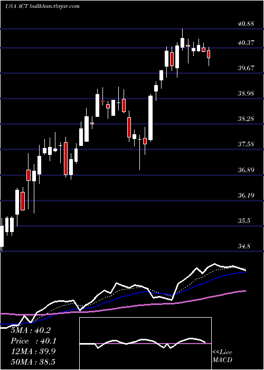Click the 12MA : 39.9 readout
264x370 pixels.
[x=33, y=351]
